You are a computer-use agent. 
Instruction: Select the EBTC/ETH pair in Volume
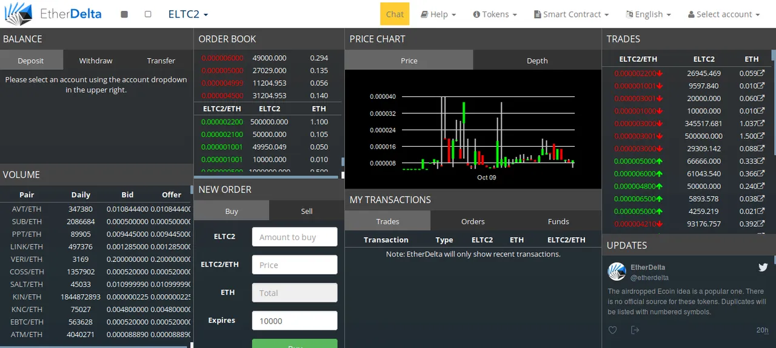click(27, 322)
